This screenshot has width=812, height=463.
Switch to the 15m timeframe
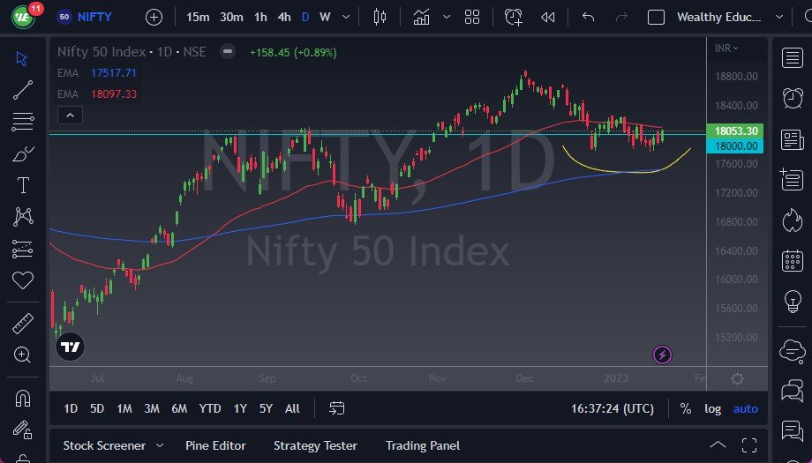(x=198, y=17)
